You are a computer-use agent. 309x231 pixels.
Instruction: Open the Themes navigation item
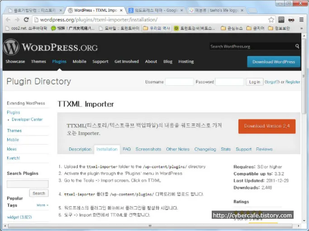point(38,61)
